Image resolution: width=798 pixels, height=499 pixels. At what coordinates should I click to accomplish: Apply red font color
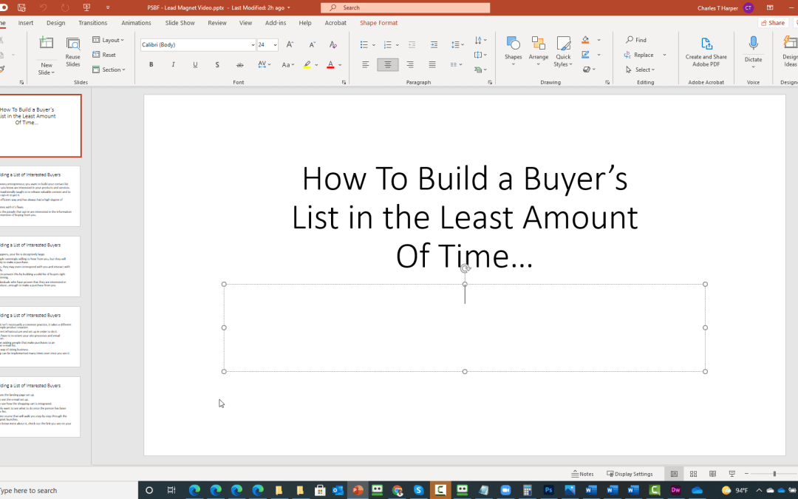tap(330, 64)
